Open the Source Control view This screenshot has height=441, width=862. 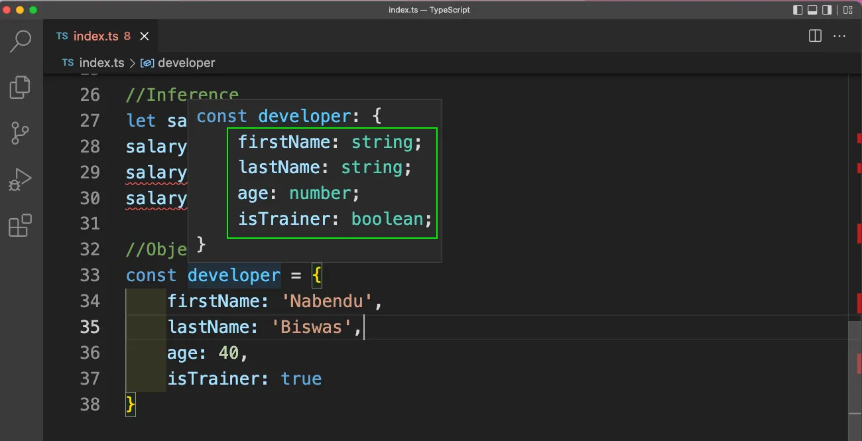(x=21, y=133)
